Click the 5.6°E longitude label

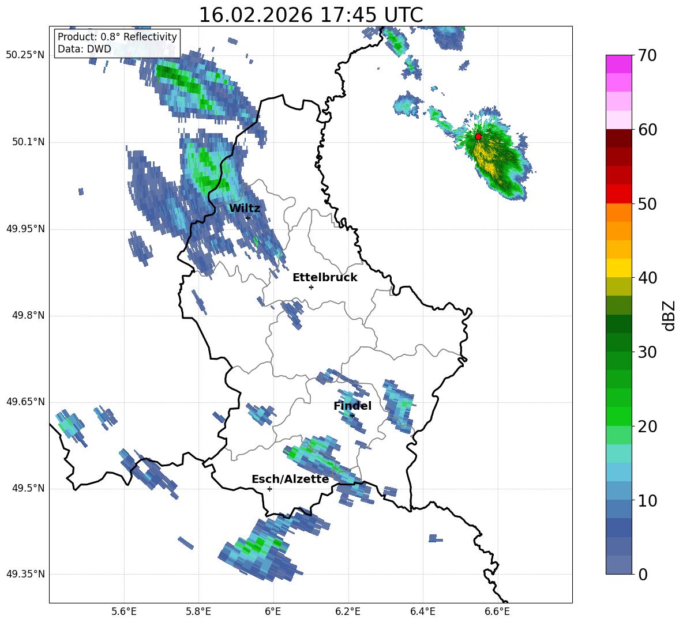tap(124, 611)
